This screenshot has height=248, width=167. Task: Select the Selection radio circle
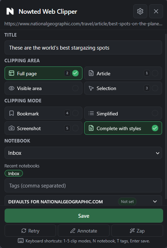(x=155, y=88)
